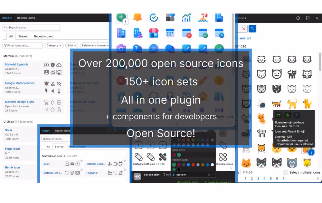Open the Material Design Light icon set
This screenshot has width=322, height=203.
pos(20,102)
